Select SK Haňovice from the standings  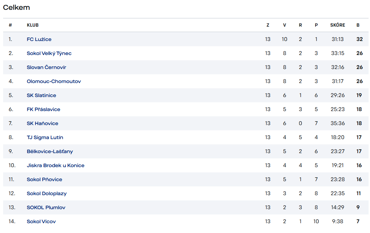coord(43,123)
